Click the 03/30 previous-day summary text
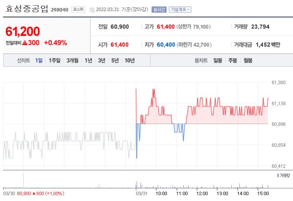 tap(34, 193)
